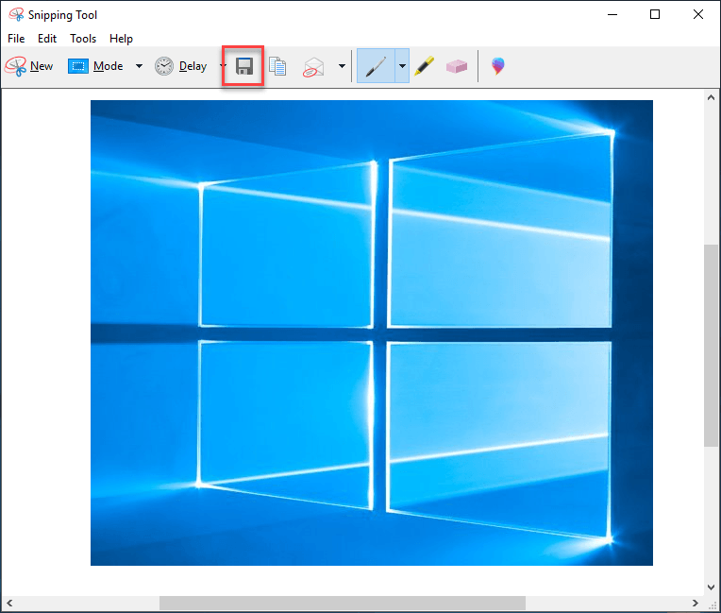Open the Tools menu
721x613 pixels.
click(83, 39)
